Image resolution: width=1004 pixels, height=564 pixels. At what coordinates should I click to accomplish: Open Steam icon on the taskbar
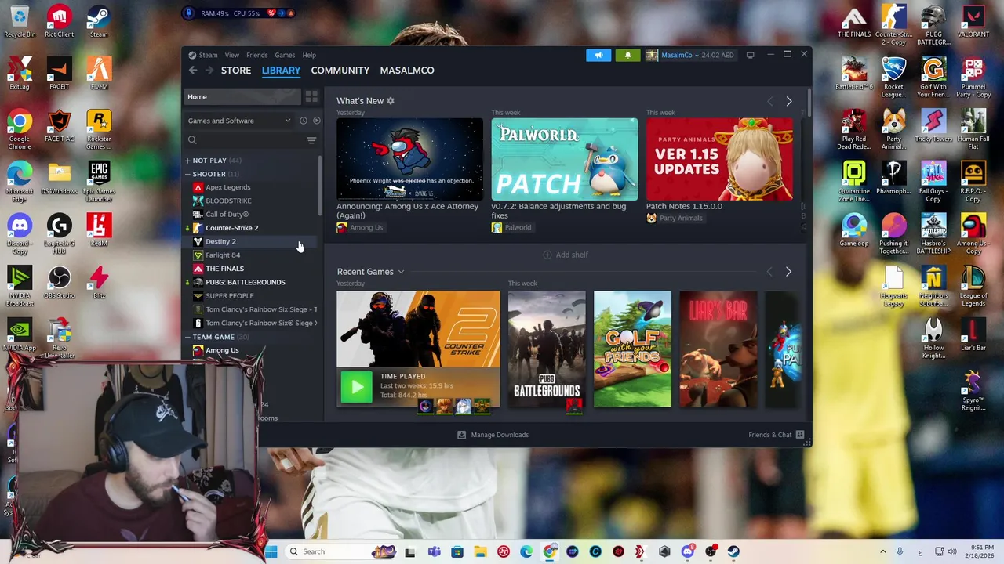tap(733, 551)
